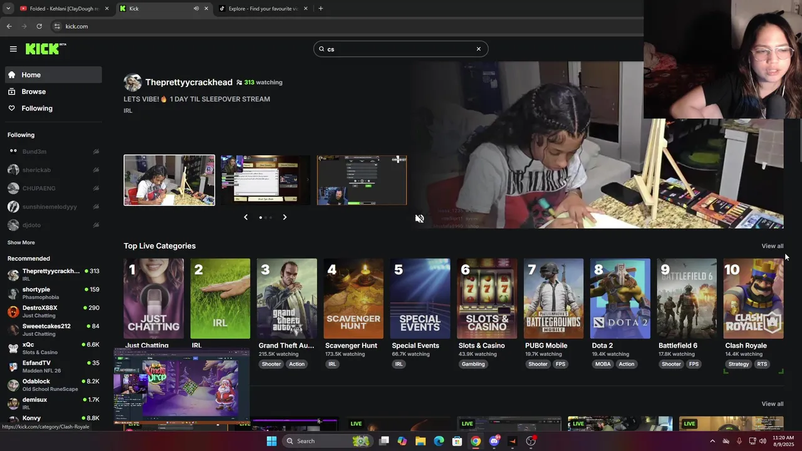Screen dimensions: 802x451
Task: Open the tab search dropdown arrow
Action: pos(8,9)
